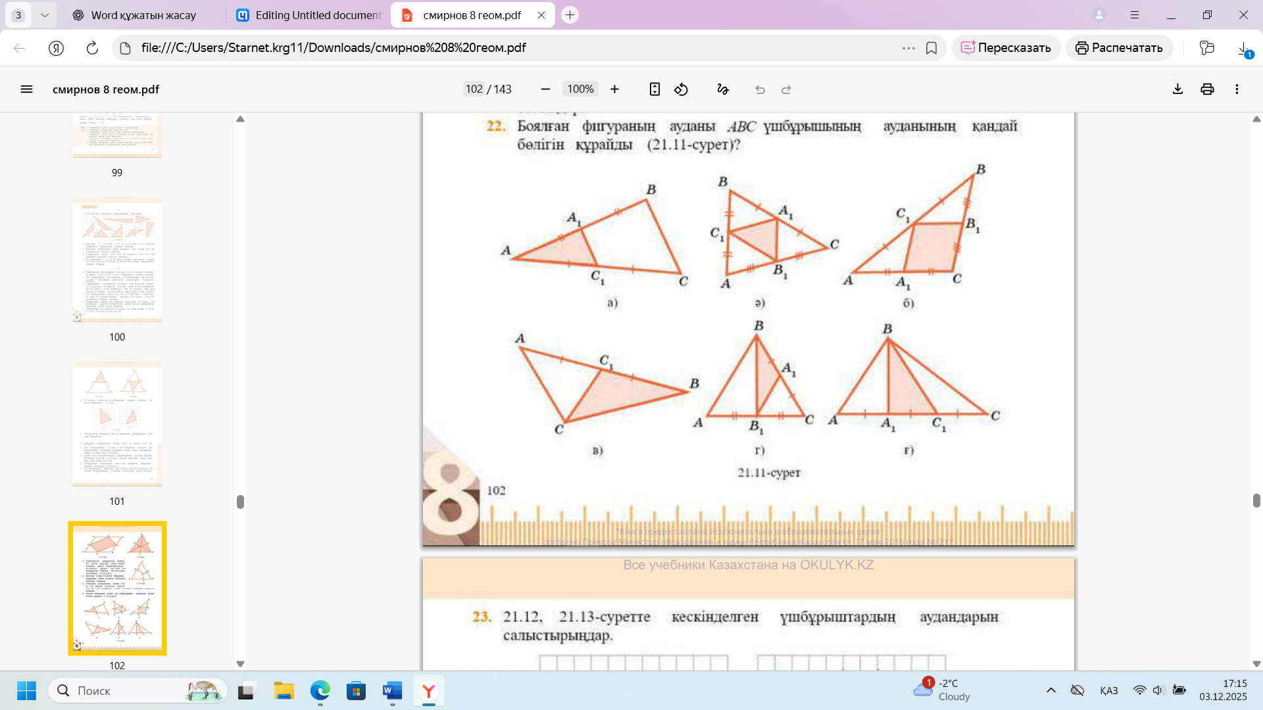Viewport: 1263px width, 710px height.
Task: Toggle the PDF sidebar hamburger menu
Action: tap(26, 89)
